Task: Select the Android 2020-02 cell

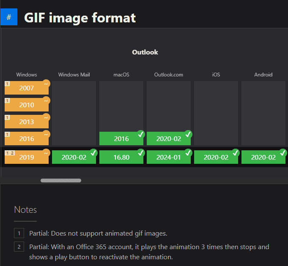Action: pos(263,157)
